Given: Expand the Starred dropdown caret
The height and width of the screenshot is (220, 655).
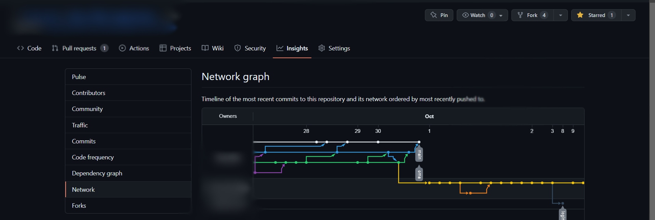Looking at the screenshot, I should pos(629,15).
